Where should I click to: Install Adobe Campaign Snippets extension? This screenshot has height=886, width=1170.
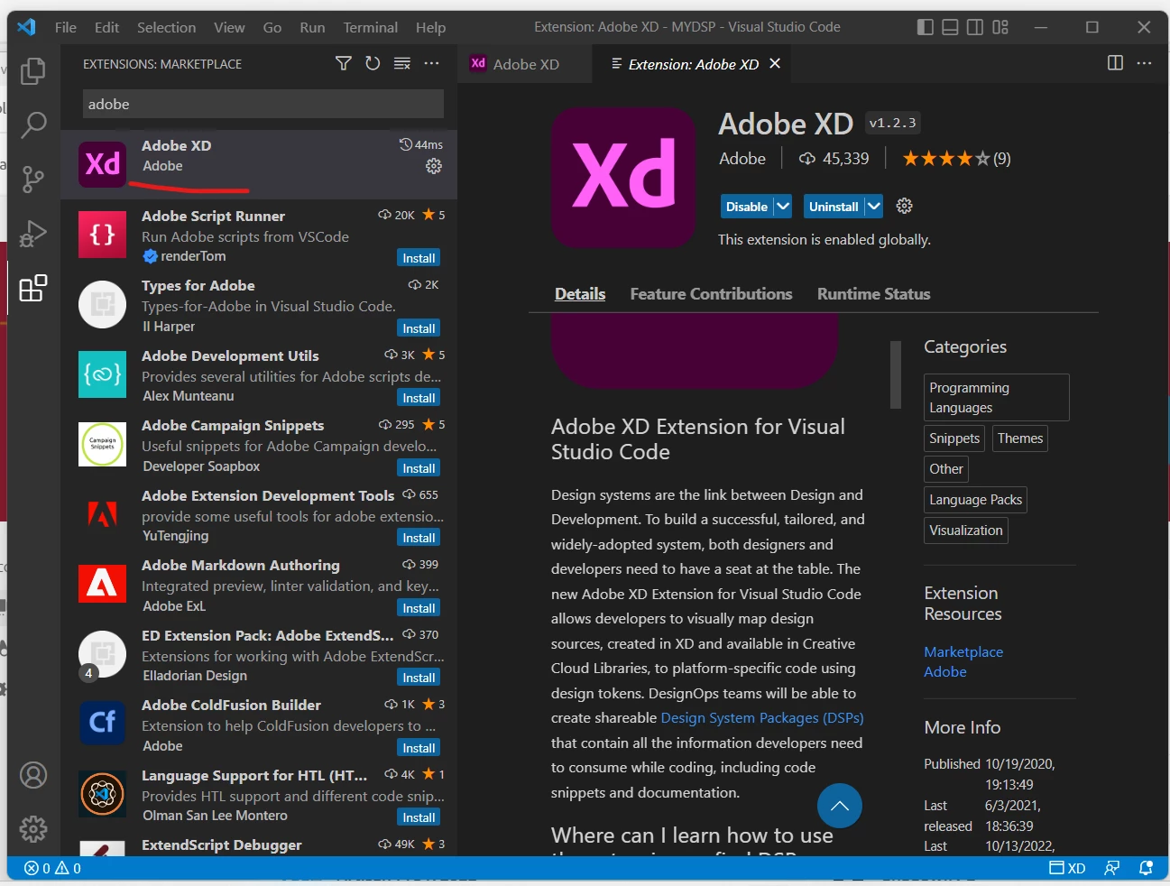[419, 468]
